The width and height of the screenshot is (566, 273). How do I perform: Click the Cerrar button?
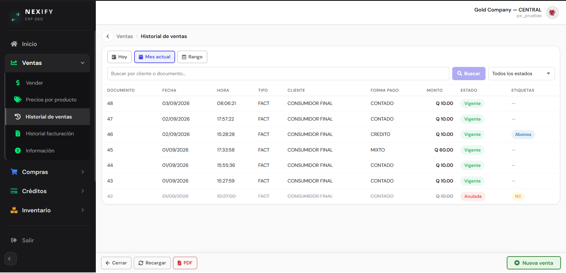coord(116,263)
